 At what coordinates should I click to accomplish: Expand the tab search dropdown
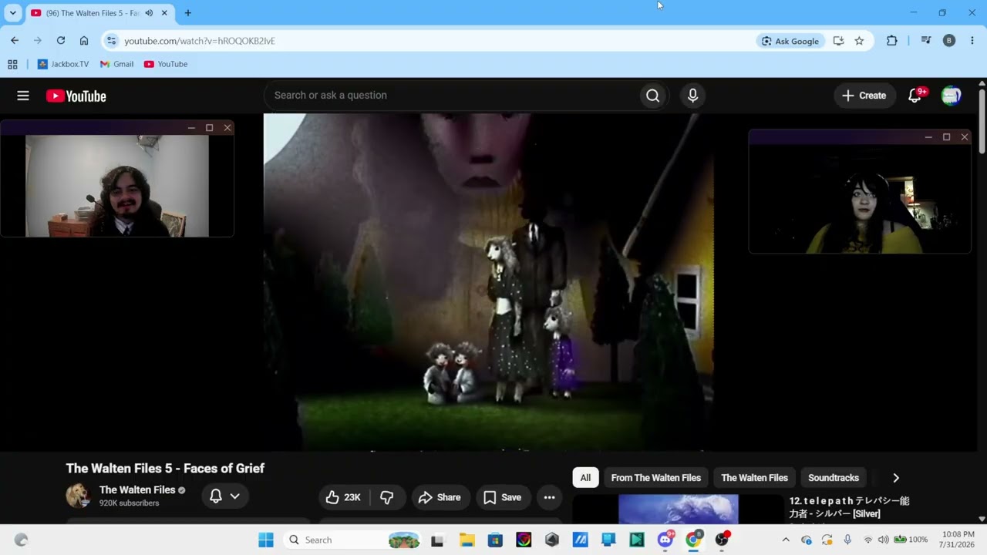13,13
